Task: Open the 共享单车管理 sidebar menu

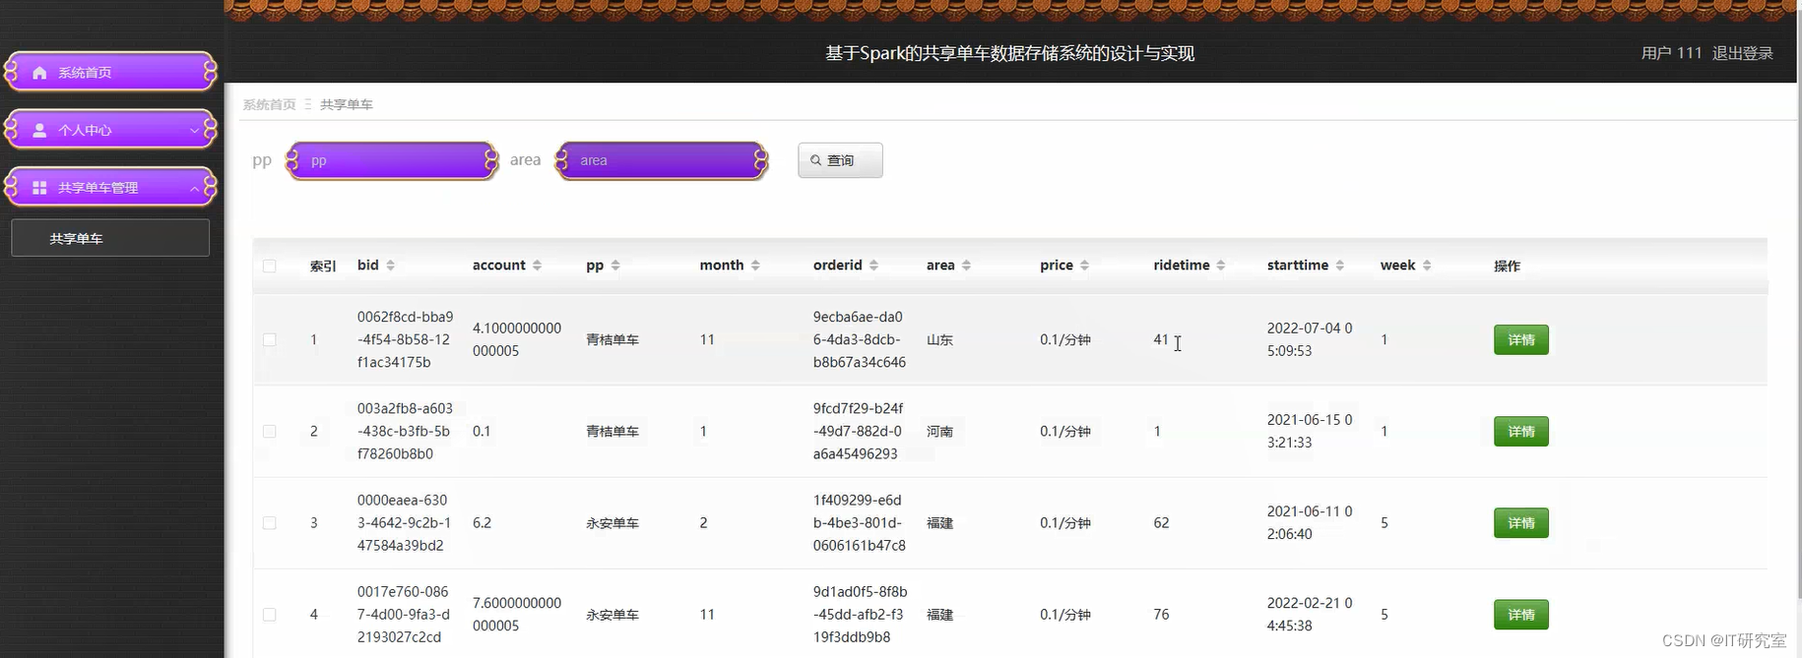Action: pyautogui.click(x=110, y=187)
